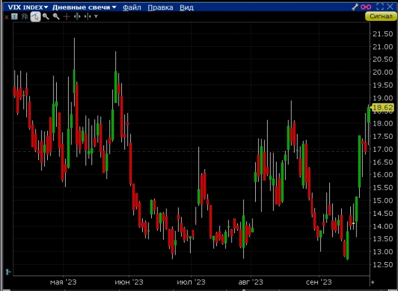Open the VIX INDEX symbol dropdown

coord(28,7)
